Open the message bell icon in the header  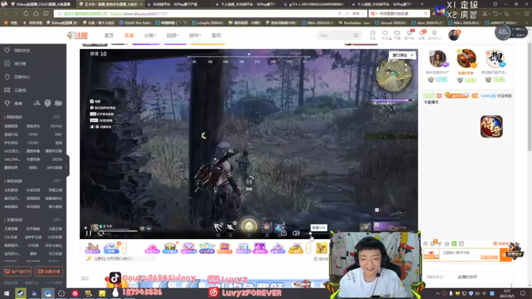click(422, 35)
